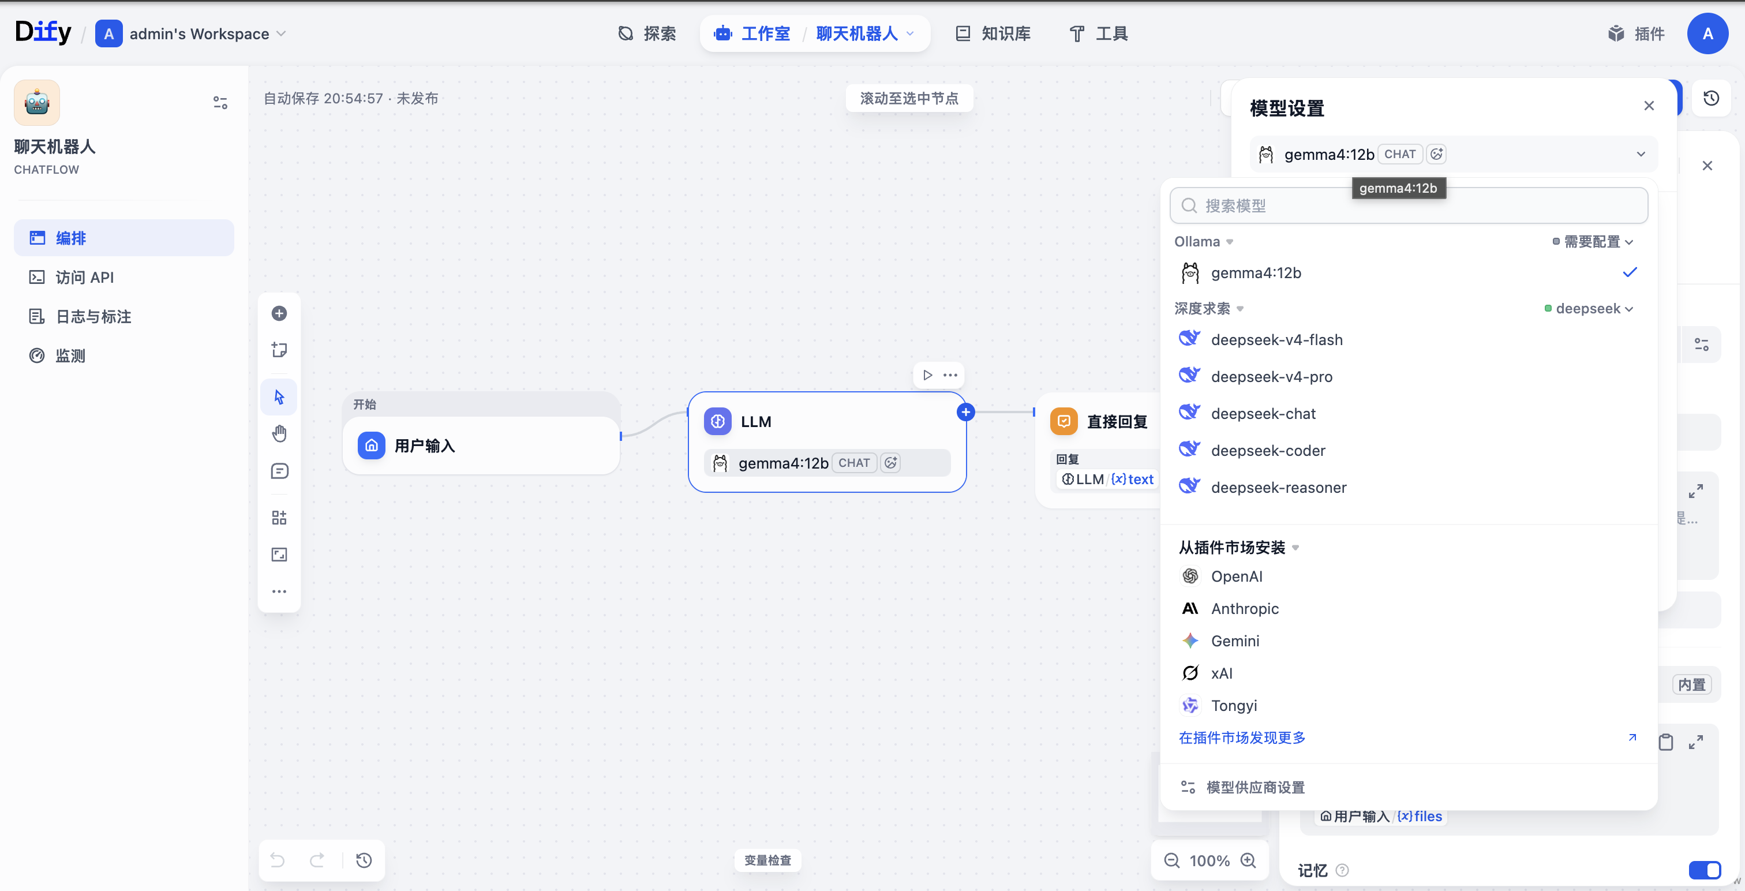Zoom in the canvas
This screenshot has height=891, width=1745.
click(1248, 860)
